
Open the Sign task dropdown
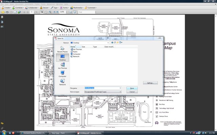(x=55, y=8)
